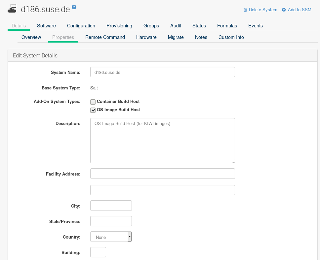Click the Add to SSM link

click(299, 10)
